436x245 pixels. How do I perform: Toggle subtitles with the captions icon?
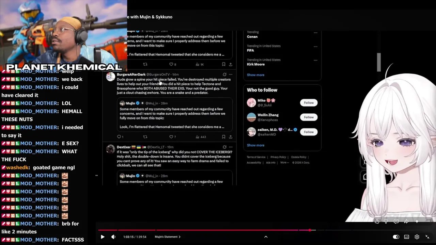coord(407,237)
